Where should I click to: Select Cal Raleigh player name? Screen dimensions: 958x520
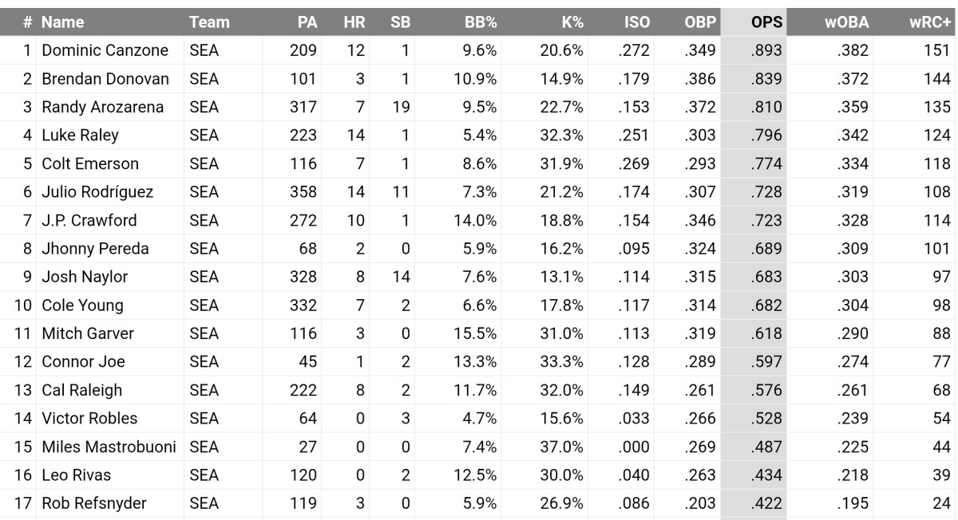[x=82, y=390]
